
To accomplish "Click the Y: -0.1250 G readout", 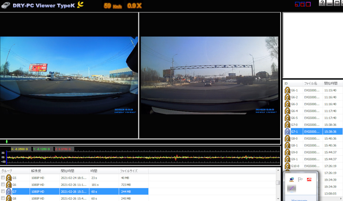I will [x=43, y=149].
